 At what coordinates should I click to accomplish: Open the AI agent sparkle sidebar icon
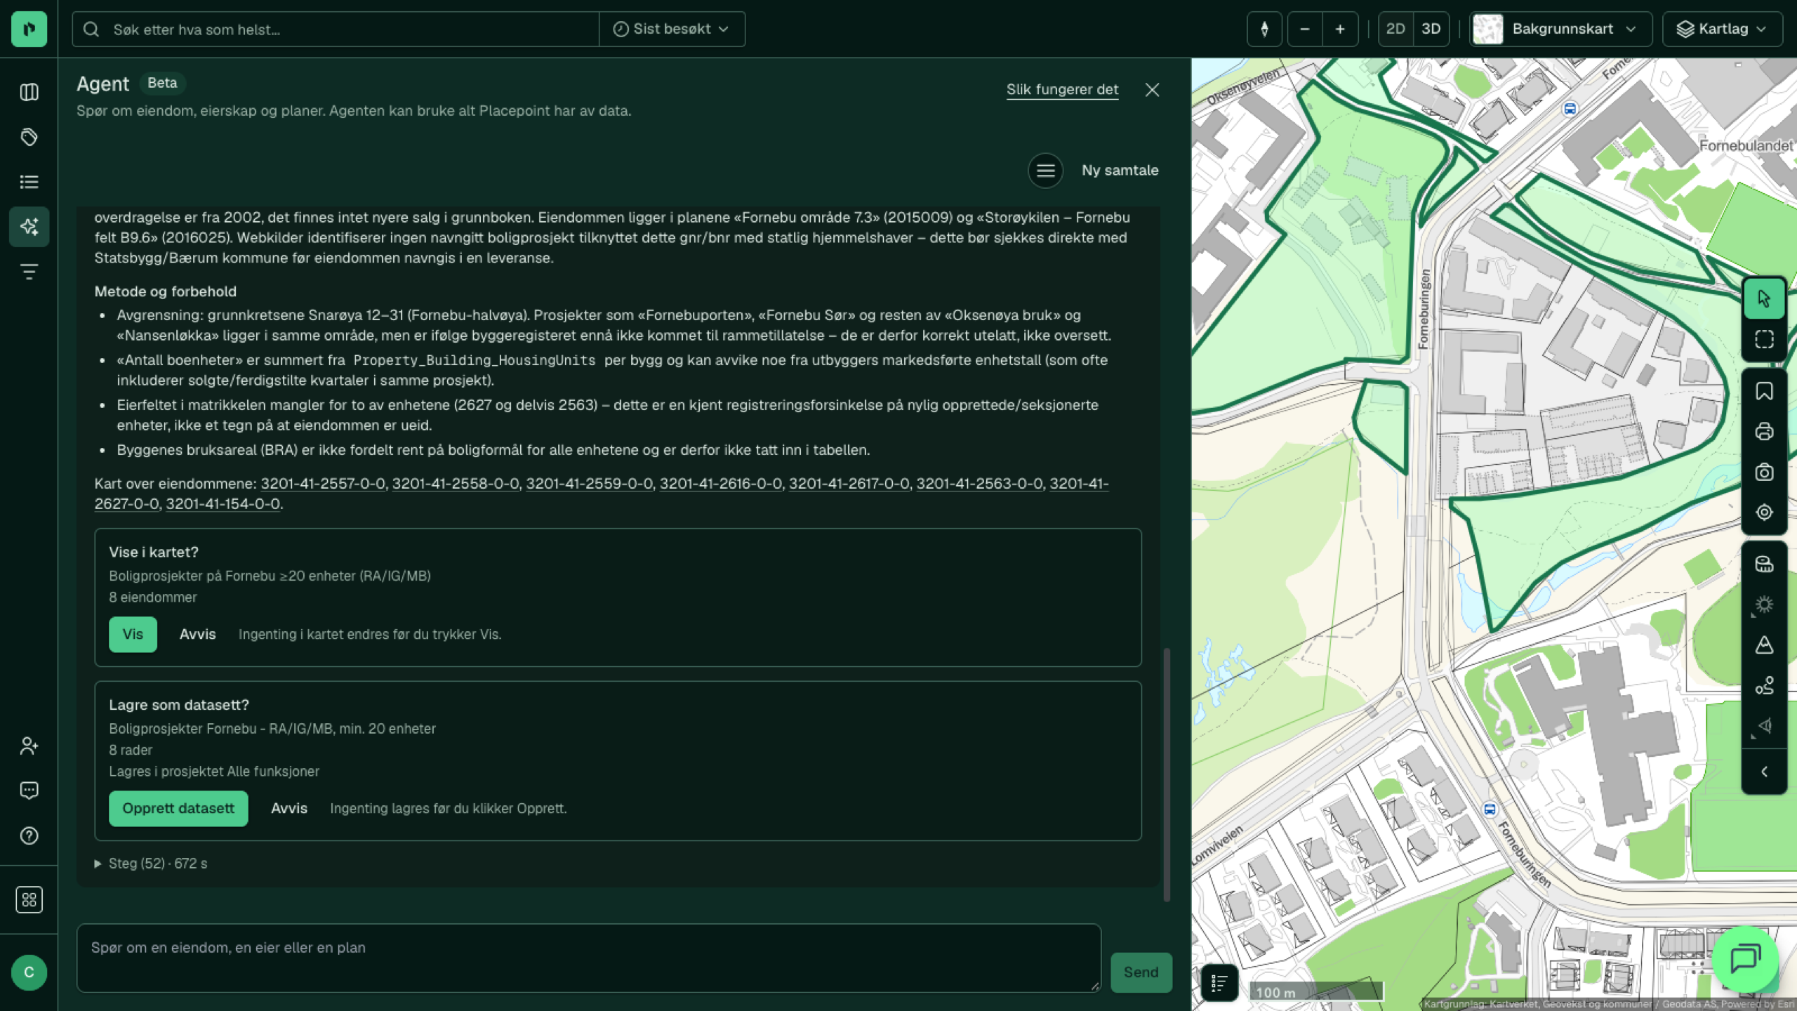pyautogui.click(x=29, y=227)
